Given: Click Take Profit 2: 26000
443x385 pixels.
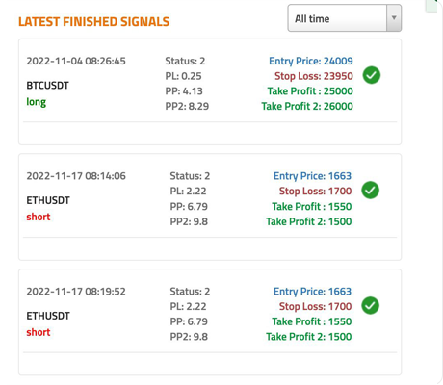Looking at the screenshot, I should [307, 106].
